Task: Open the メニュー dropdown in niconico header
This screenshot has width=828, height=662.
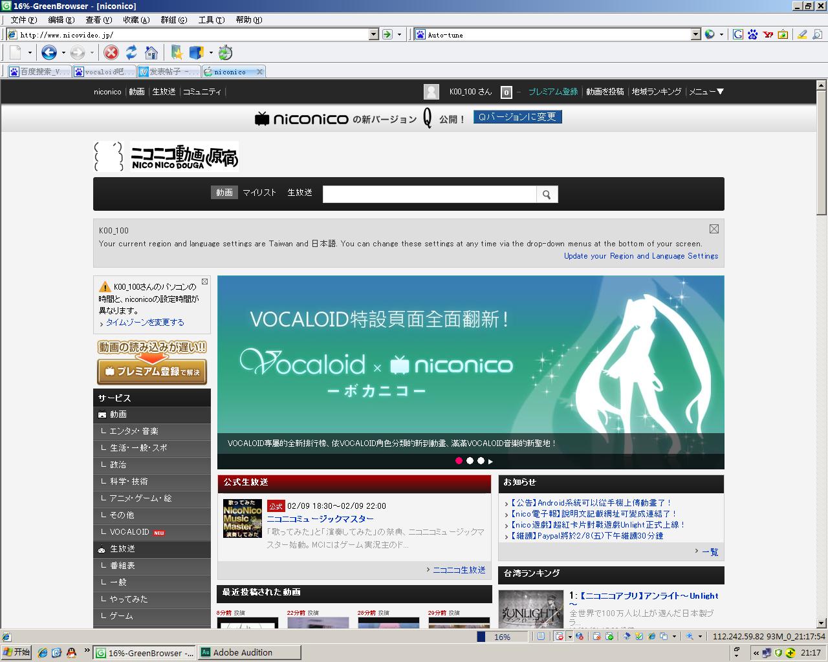Action: click(x=706, y=92)
